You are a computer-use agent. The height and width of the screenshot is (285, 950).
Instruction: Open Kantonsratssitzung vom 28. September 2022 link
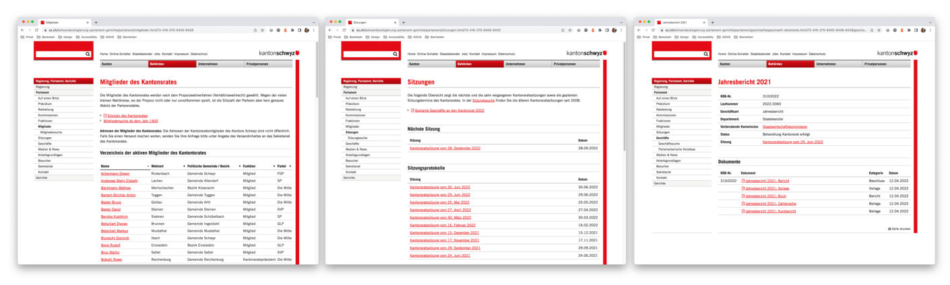pos(445,148)
